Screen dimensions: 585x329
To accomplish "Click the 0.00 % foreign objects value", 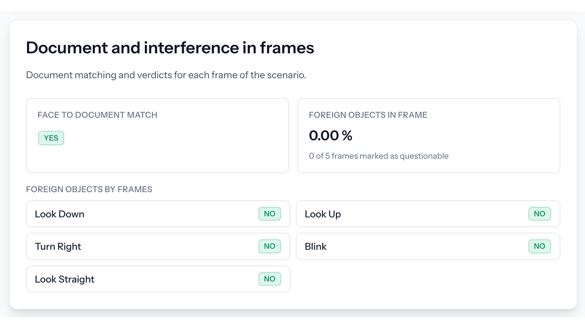I will [x=330, y=136].
